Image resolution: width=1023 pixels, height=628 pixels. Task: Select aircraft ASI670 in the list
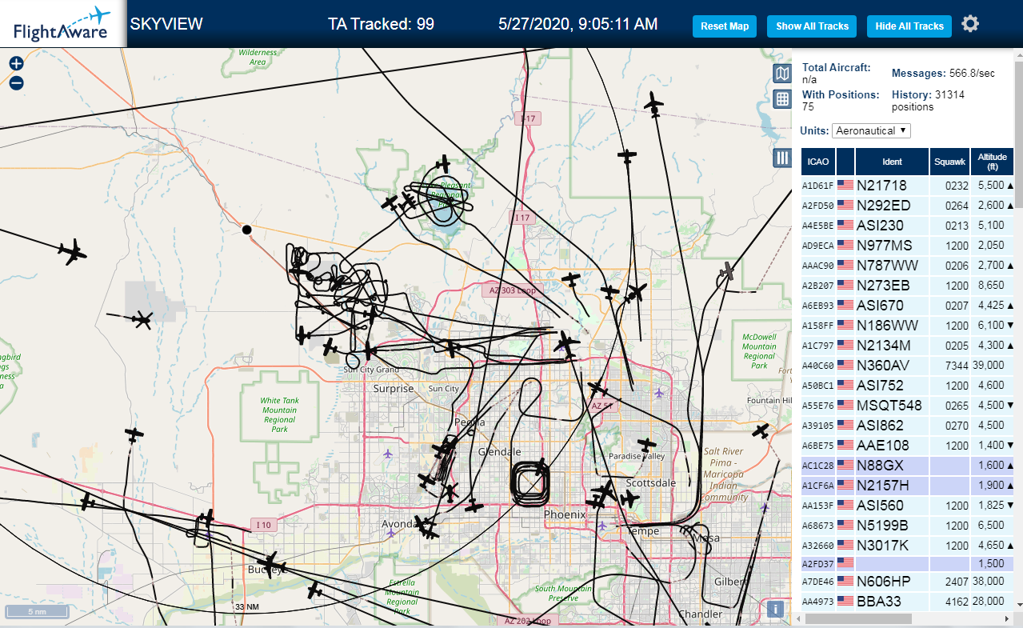[908, 306]
